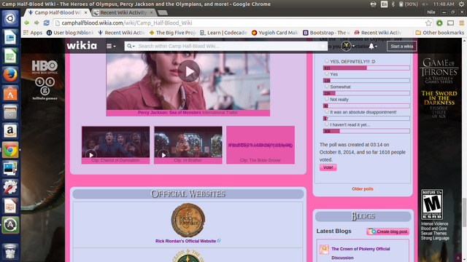This screenshot has width=467, height=262.
Task: Open the Apps bookmark shortcut
Action: click(33, 33)
